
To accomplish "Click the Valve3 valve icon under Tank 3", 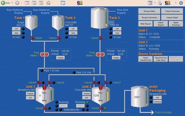I will click(x=101, y=38).
